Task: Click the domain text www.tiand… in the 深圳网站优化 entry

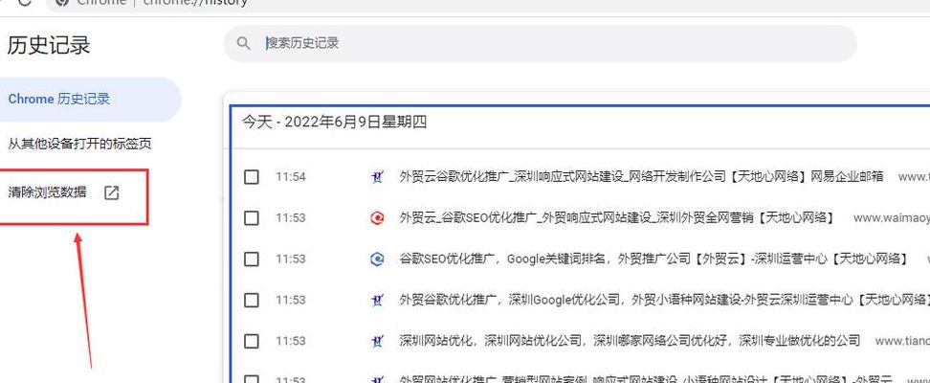Action: (902, 341)
